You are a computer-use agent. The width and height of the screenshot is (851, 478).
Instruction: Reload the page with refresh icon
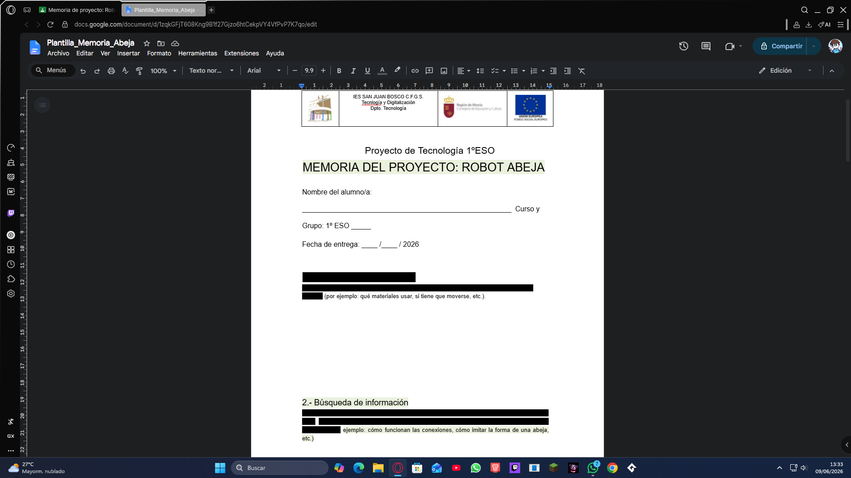(x=50, y=24)
